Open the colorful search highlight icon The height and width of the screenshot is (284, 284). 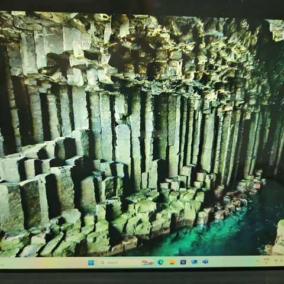click(x=148, y=263)
